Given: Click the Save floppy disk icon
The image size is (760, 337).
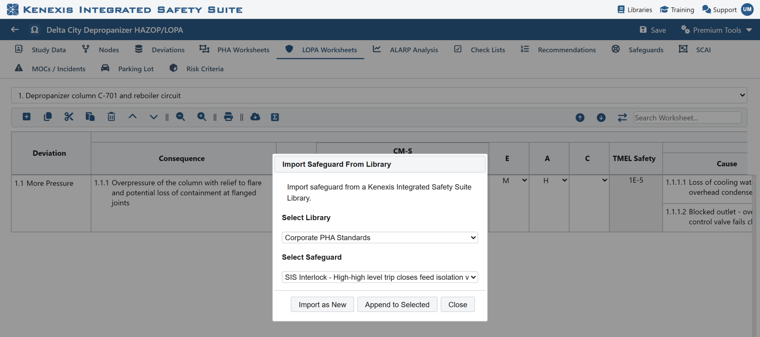Looking at the screenshot, I should (x=643, y=30).
